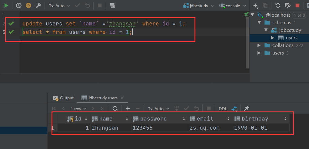This screenshot has height=149, width=309.
Task: Open the jdbcstudy schema selector dropdown
Action: click(x=198, y=6)
